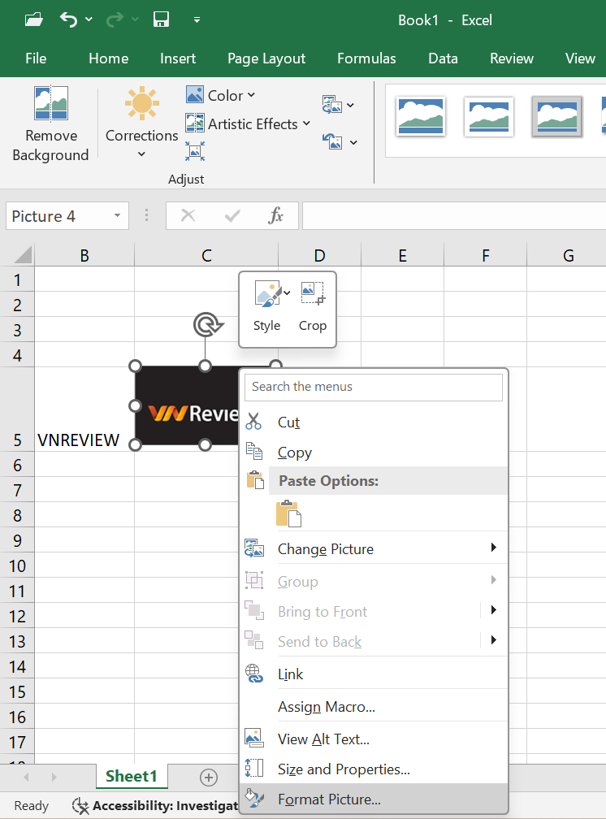Add a new sheet with plus button

pos(209,778)
